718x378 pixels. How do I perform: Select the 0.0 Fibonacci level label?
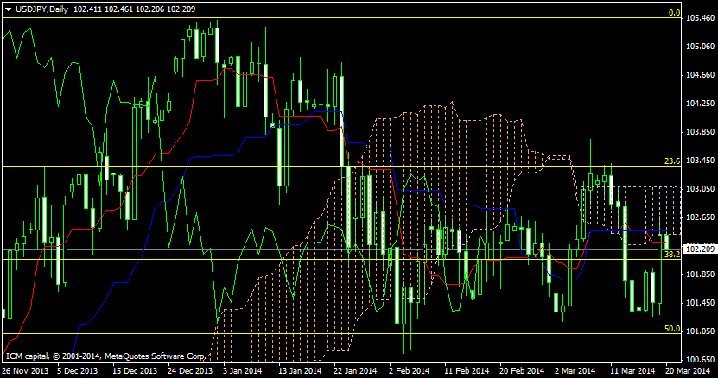click(674, 13)
